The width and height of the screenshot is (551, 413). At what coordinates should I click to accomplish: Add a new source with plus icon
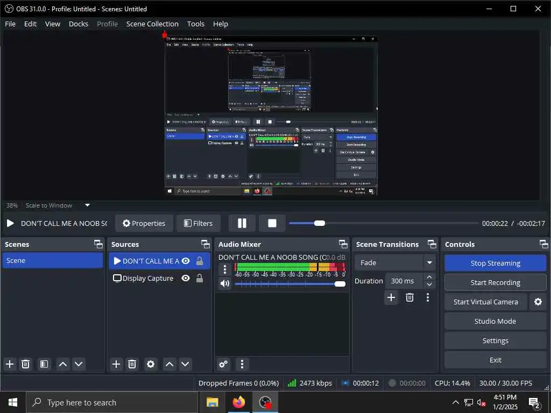(116, 364)
